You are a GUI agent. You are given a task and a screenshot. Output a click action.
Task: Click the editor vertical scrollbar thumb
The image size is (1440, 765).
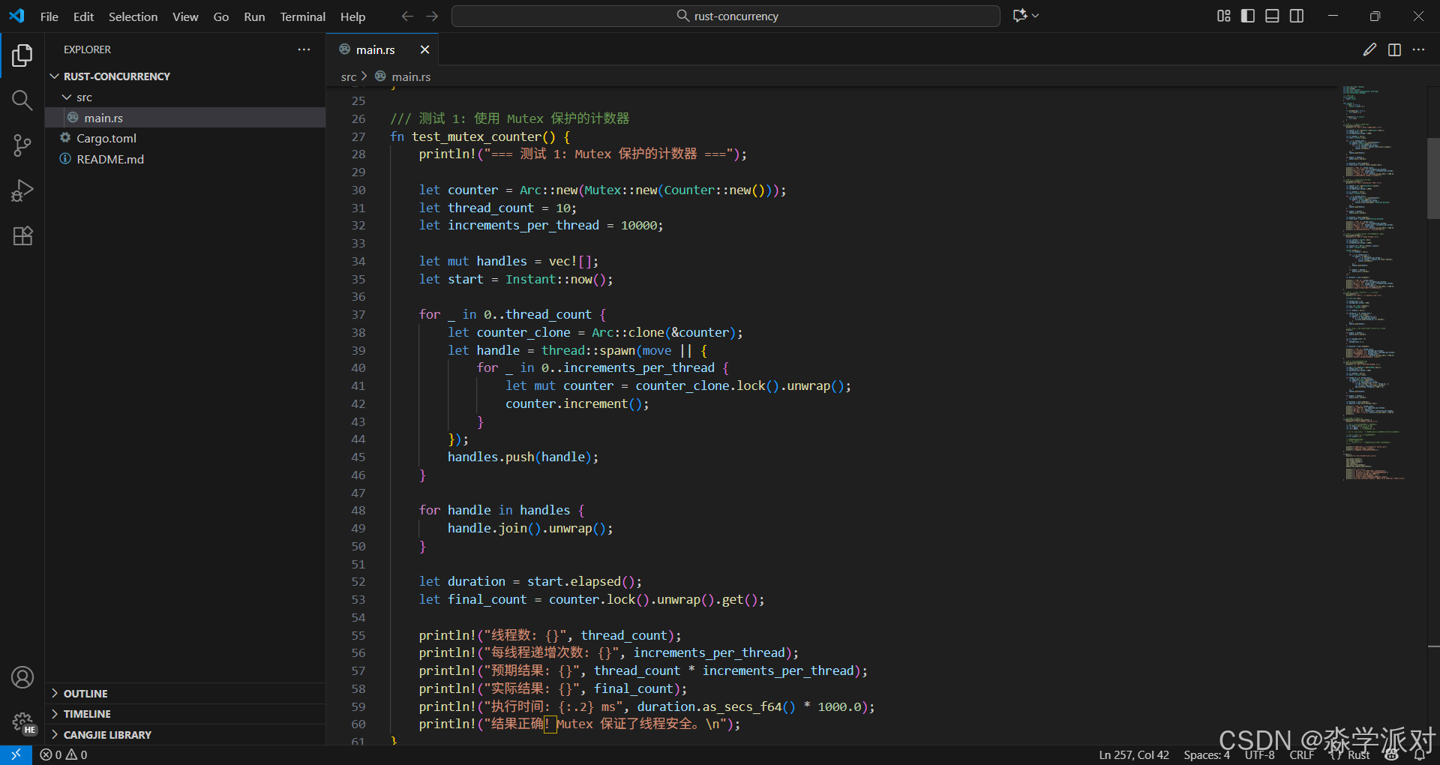(x=1433, y=178)
